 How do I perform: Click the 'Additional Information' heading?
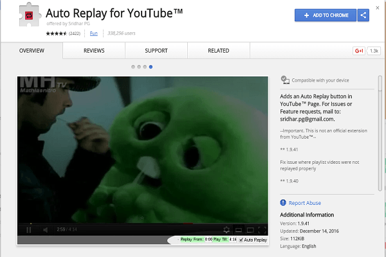point(307,215)
